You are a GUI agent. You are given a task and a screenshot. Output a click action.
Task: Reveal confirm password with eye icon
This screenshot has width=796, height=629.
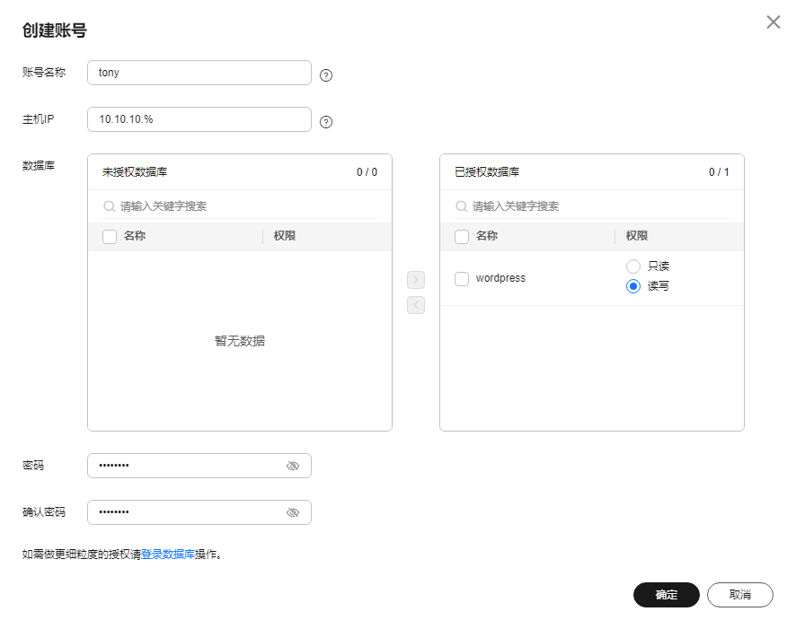(x=292, y=512)
